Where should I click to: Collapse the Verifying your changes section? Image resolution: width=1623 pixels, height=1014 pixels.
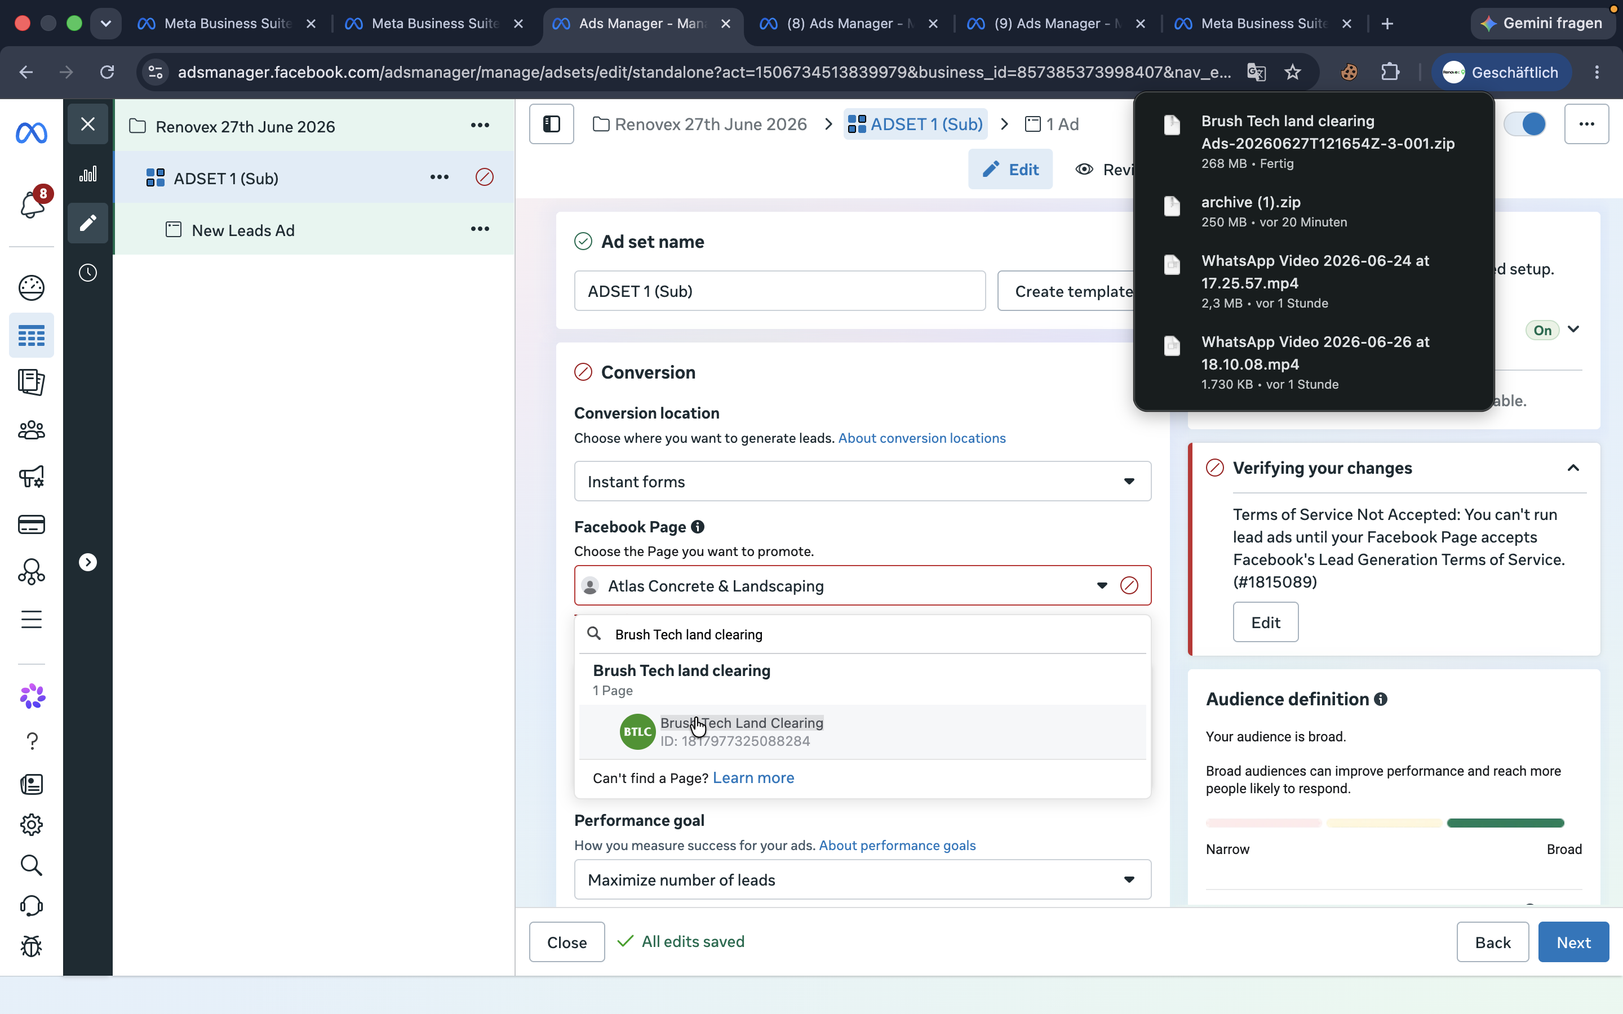click(x=1573, y=468)
